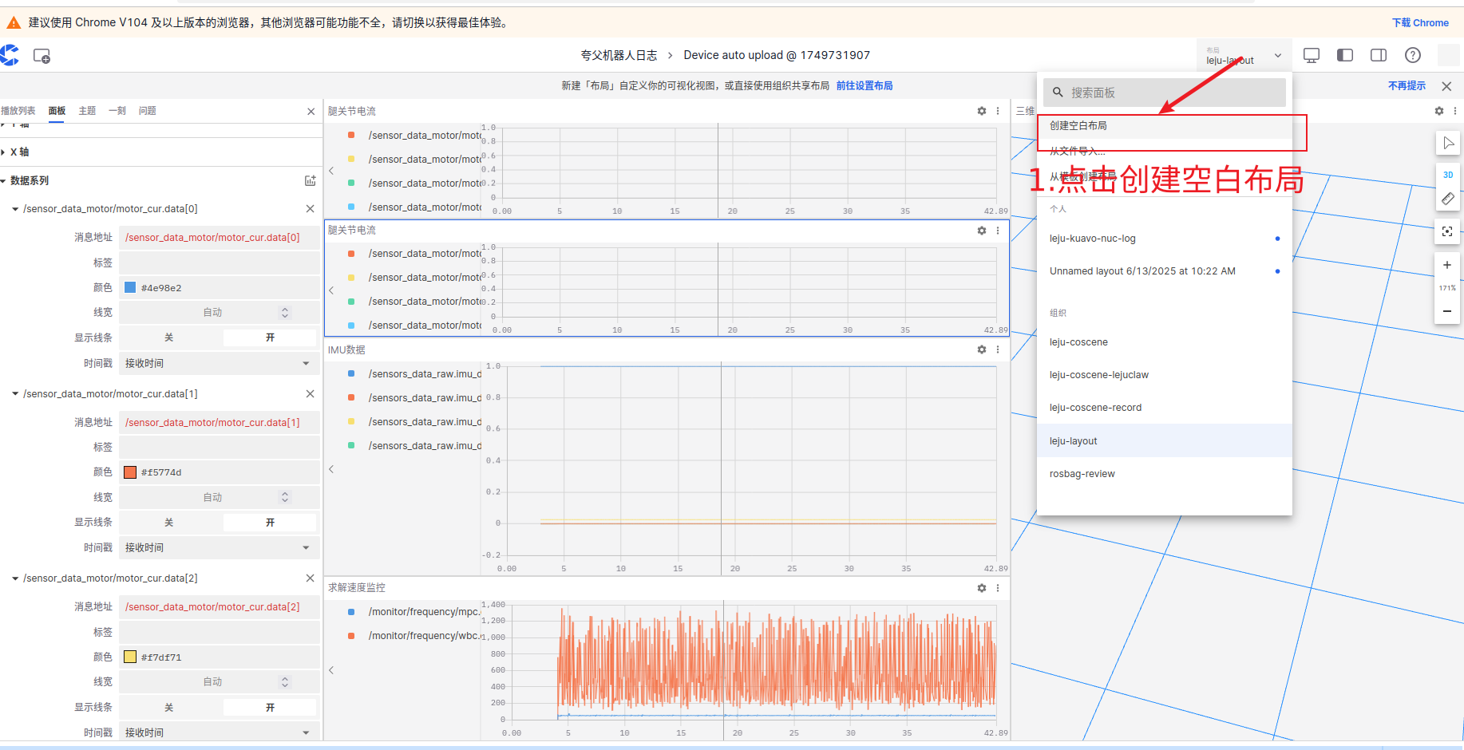Collapse the motor_cur.data[1] series section
This screenshot has width=1464, height=750.
pos(15,394)
